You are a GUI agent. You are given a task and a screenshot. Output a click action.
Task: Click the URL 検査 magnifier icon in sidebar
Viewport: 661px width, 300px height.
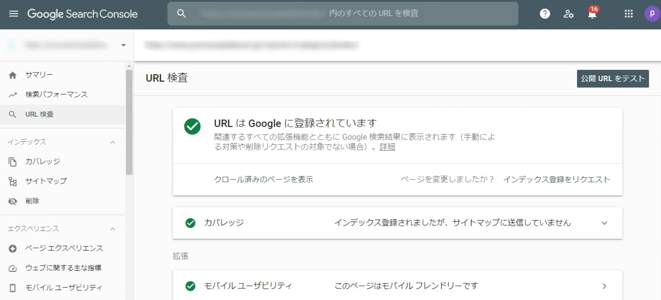click(x=13, y=115)
